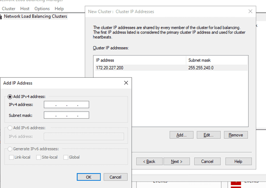Image resolution: width=266 pixels, height=188 pixels.
Task: Select the Add IPv4 address radio button
Action: pyautogui.click(x=10, y=97)
